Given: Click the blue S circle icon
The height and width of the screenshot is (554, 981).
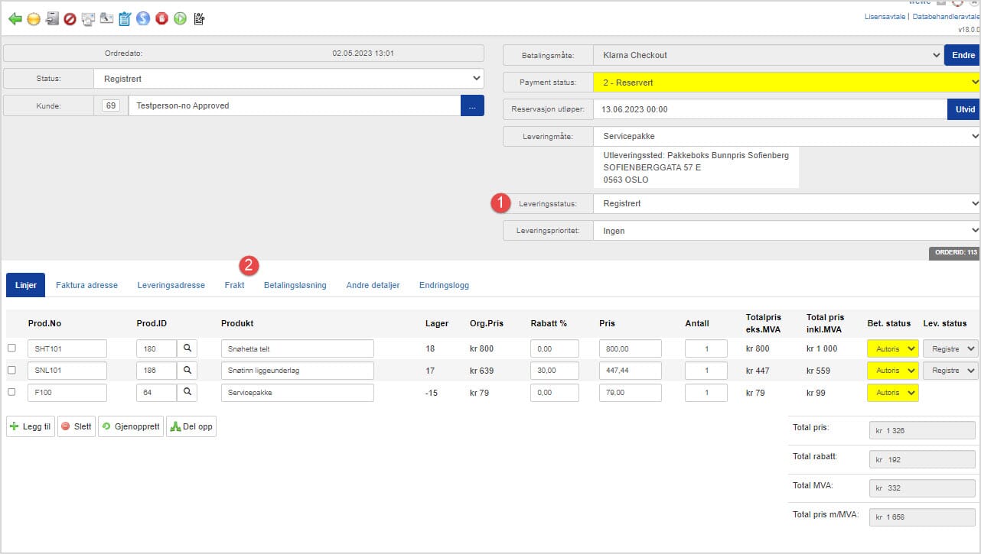Looking at the screenshot, I should (x=143, y=19).
